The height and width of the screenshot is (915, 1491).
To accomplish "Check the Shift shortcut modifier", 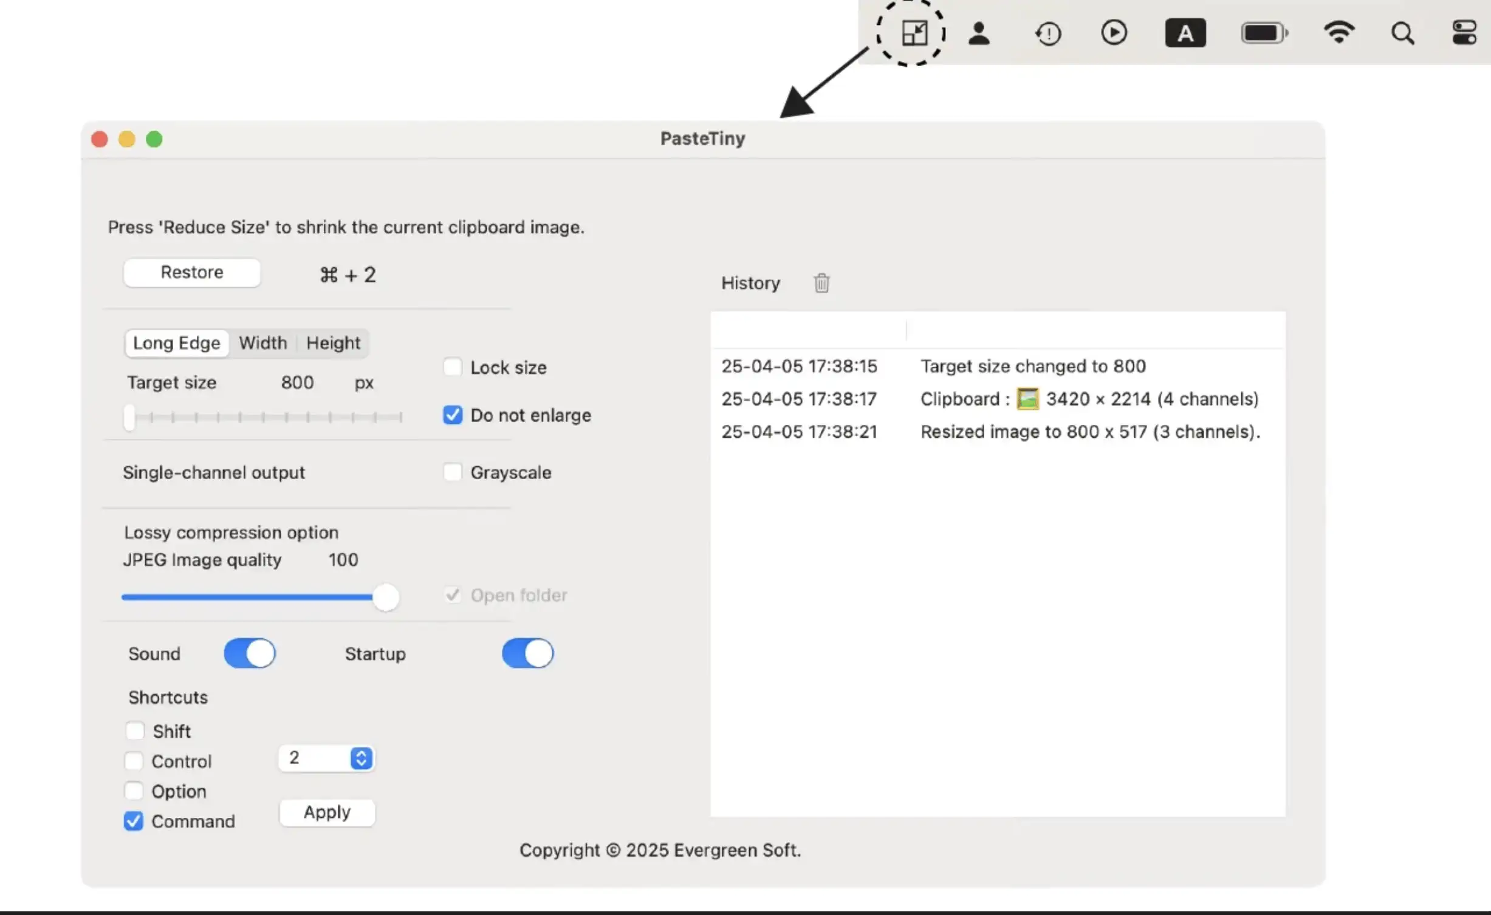I will click(x=135, y=730).
